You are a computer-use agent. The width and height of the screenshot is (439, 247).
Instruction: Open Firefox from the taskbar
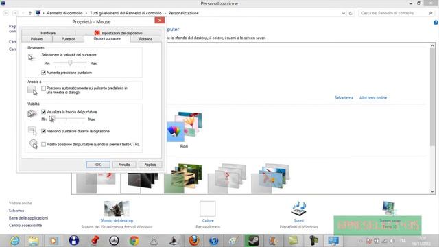tap(193, 241)
